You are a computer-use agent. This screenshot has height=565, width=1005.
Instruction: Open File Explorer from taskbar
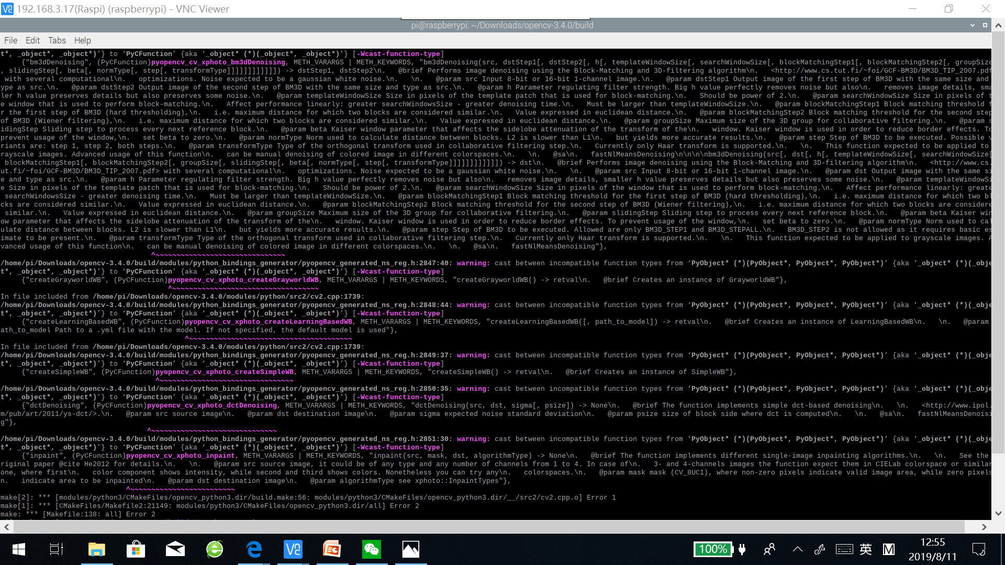point(96,549)
